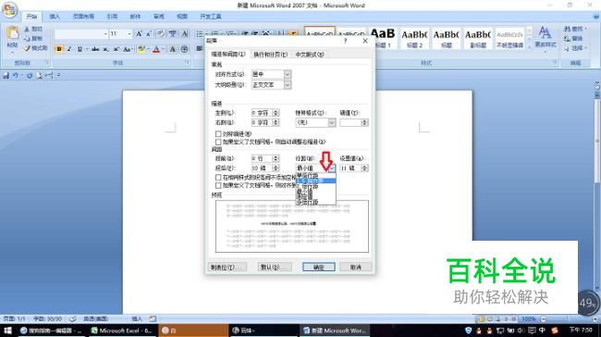Click the paragraph dialog help question mark
The width and height of the screenshot is (601, 337).
[x=346, y=41]
